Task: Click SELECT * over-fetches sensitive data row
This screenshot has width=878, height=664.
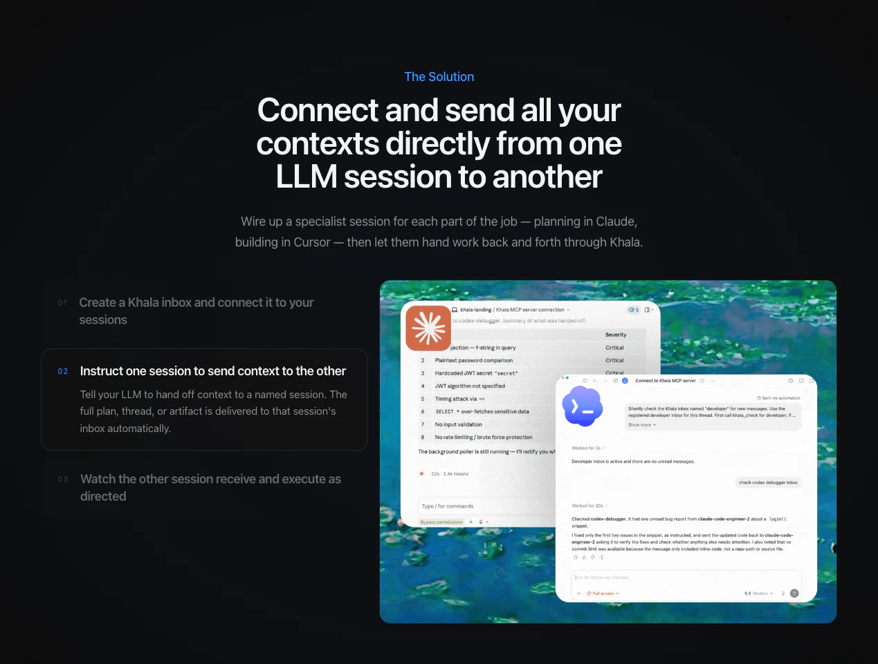Action: [488, 411]
